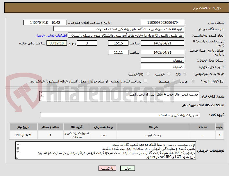Image resolution: width=229 pixels, height=176 pixels.
Task: Click the buyer organization name field
Action: click(119, 29)
